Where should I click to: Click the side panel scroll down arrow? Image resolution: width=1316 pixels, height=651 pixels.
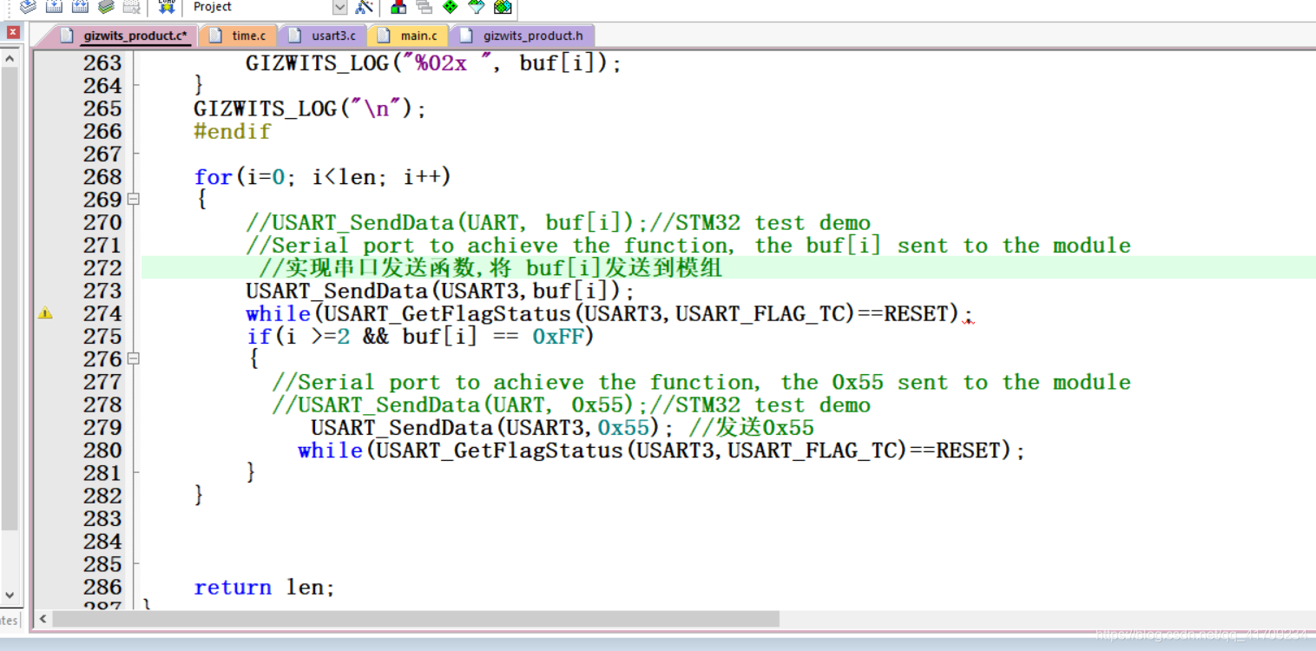point(10,596)
